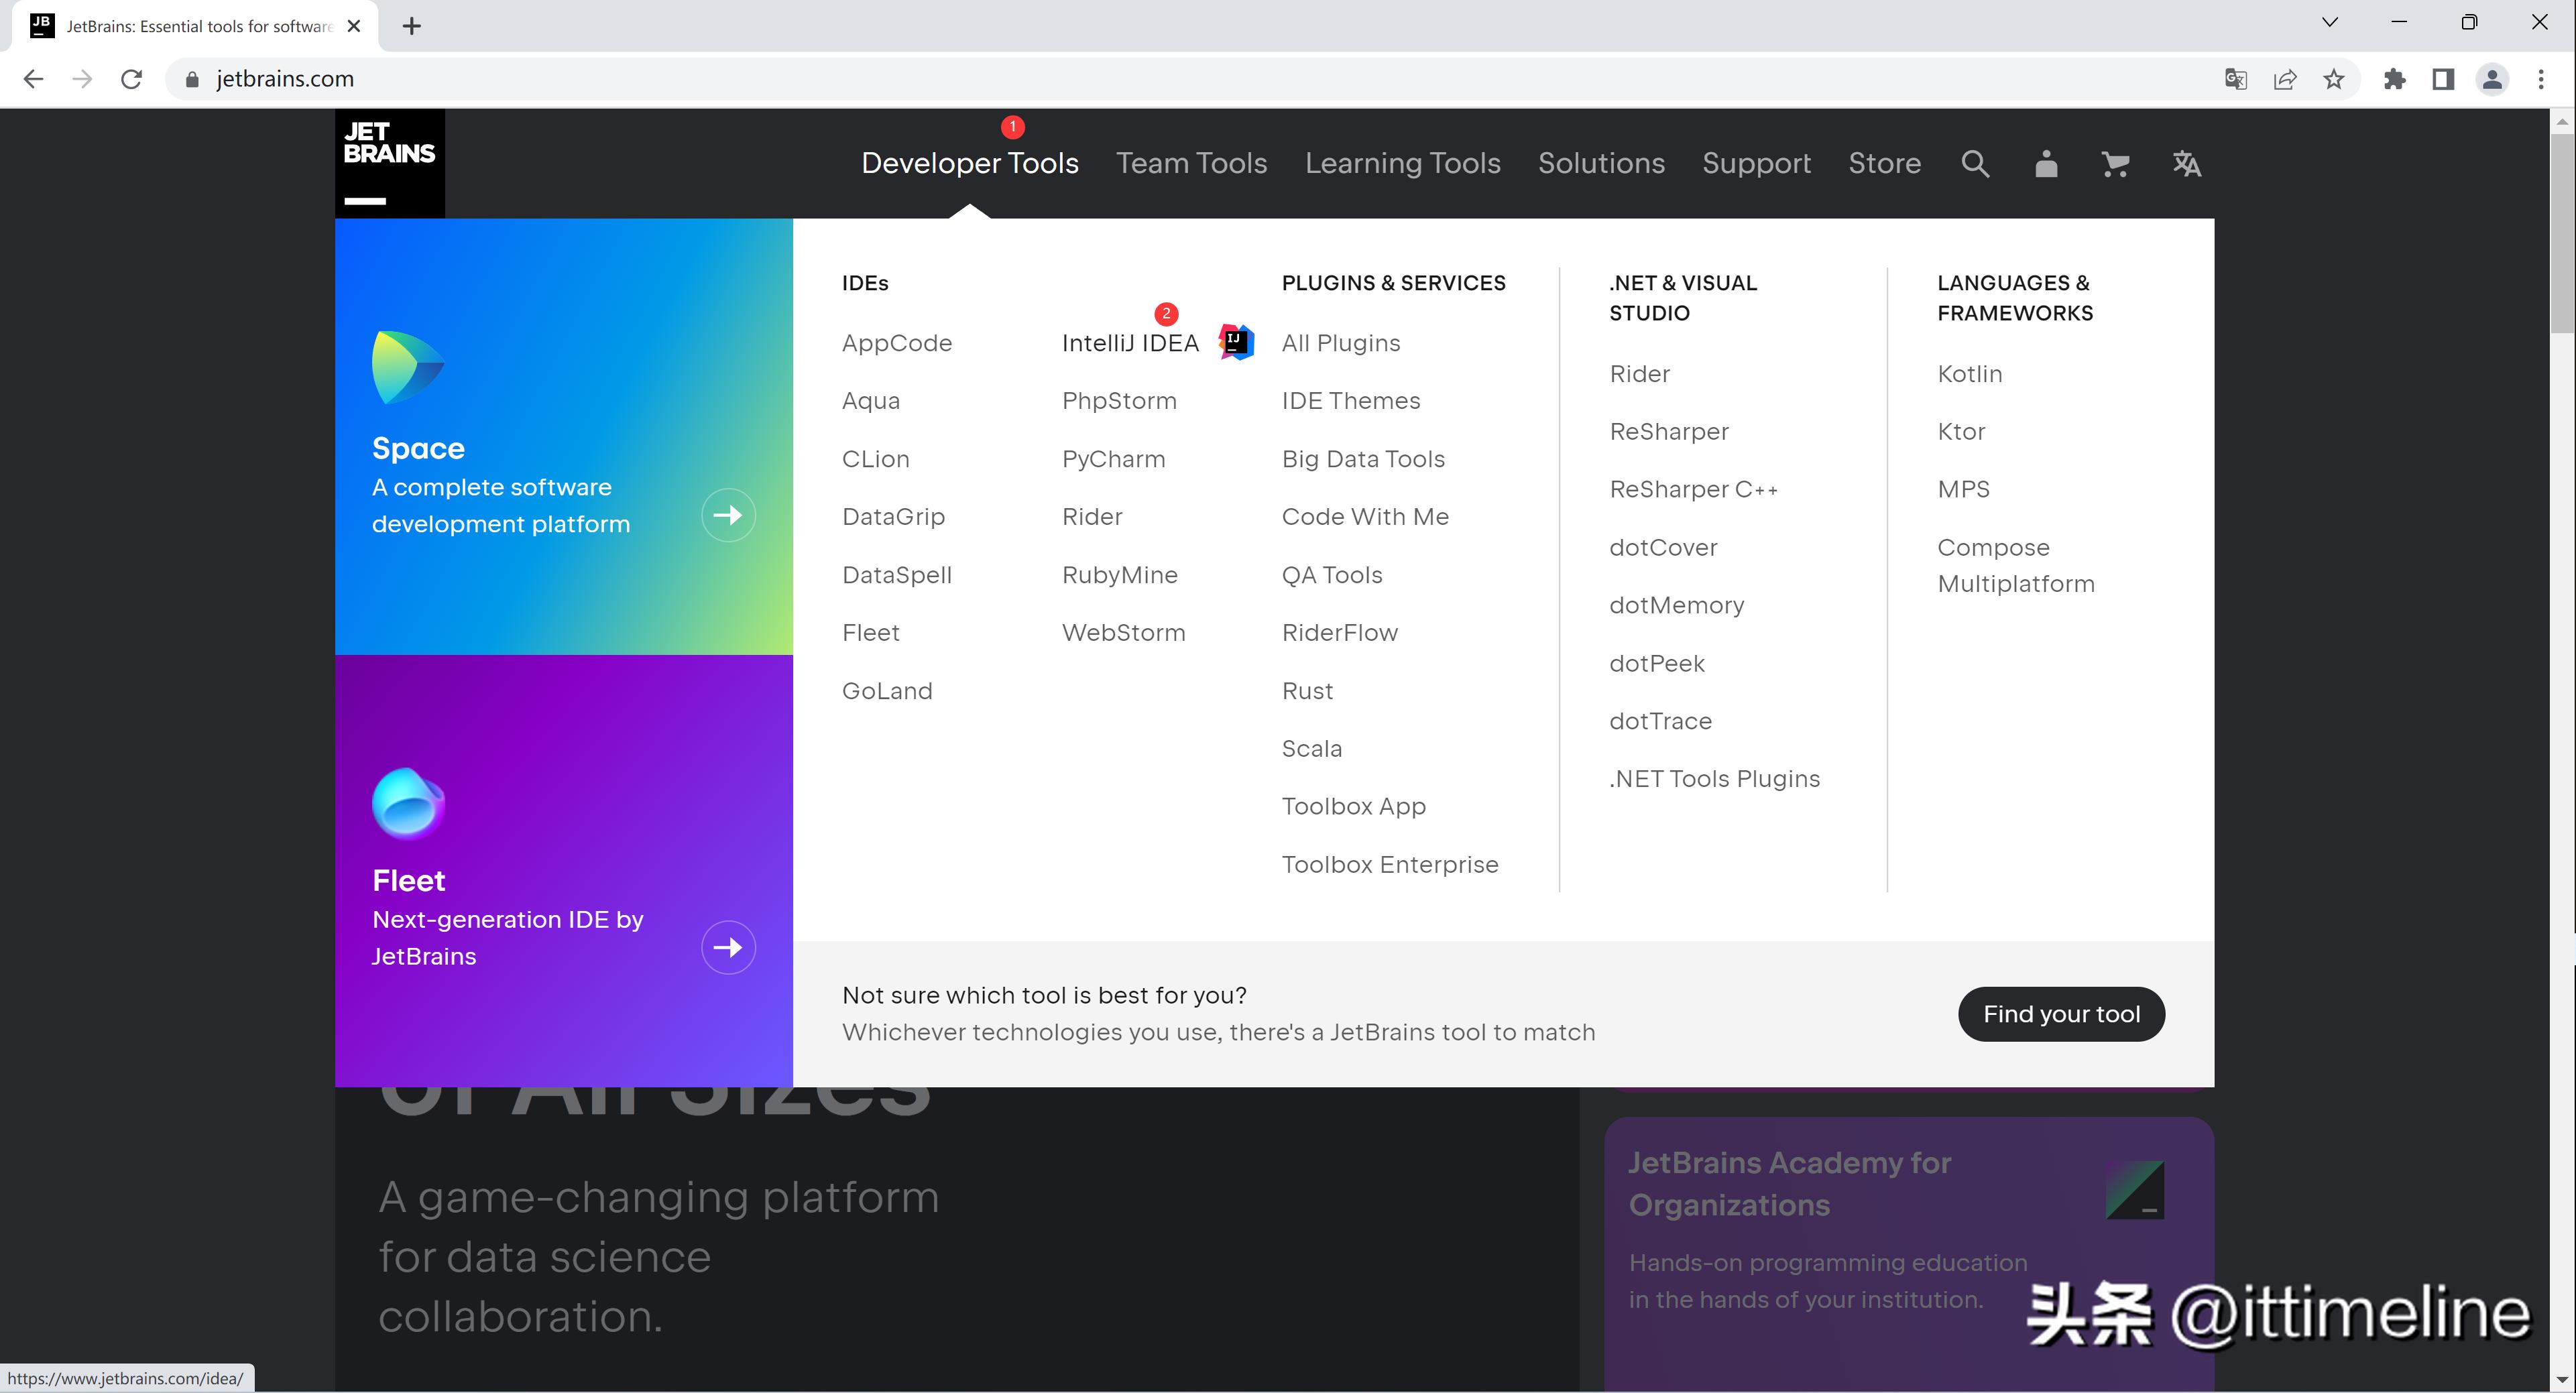Open the site search icon

1975,164
